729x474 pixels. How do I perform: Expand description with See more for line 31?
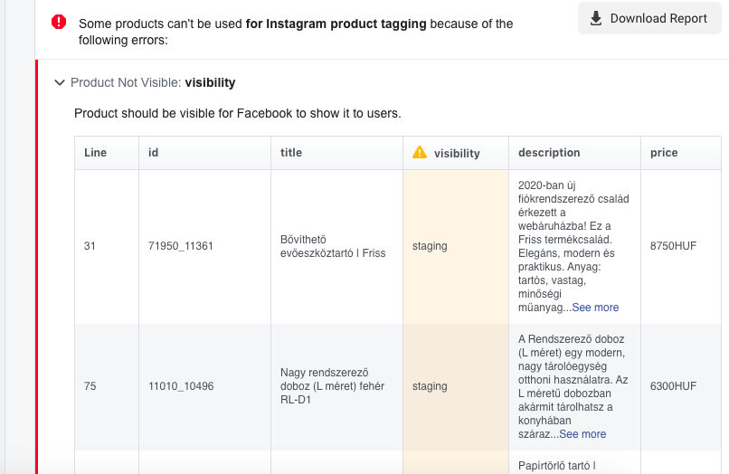tap(595, 308)
